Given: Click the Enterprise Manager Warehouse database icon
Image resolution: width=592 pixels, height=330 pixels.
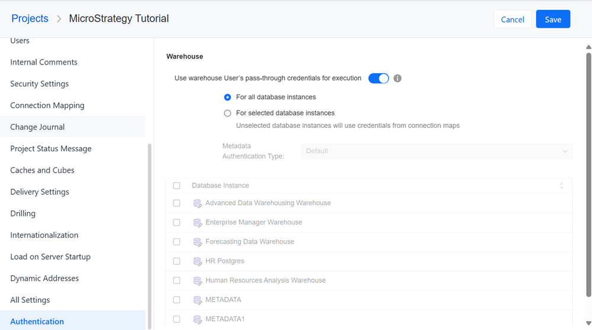Looking at the screenshot, I should click(197, 222).
